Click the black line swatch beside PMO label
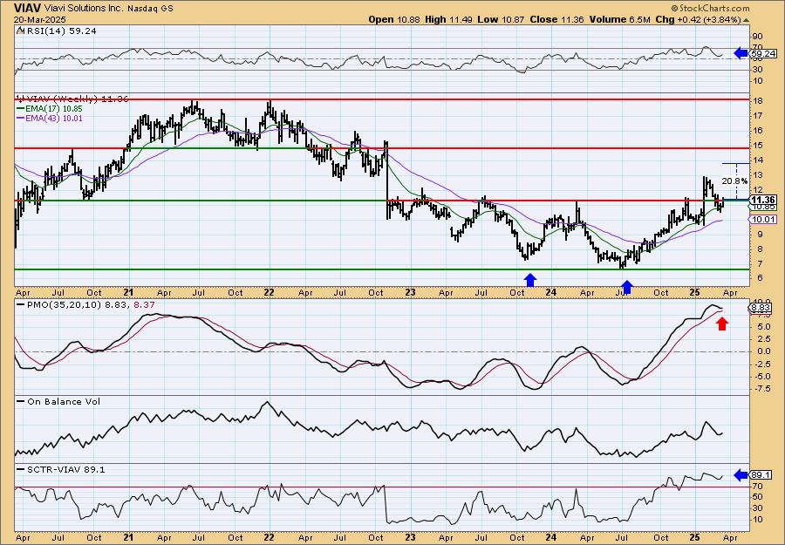Screen dimensions: 785x545 click(21, 304)
